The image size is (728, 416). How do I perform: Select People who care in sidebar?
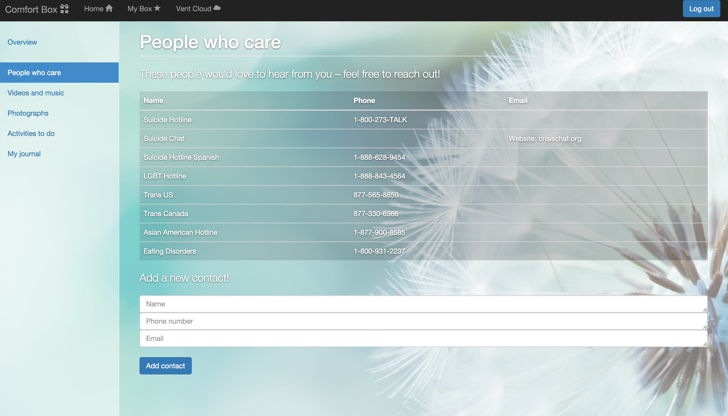(34, 73)
